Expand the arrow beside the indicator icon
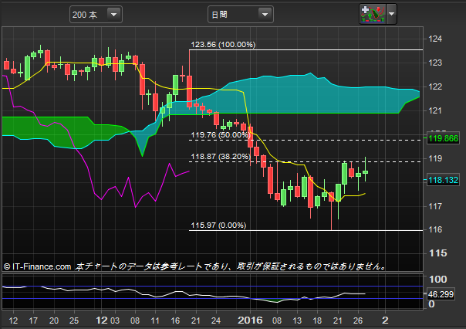Viewport: 466px width, 329px height. click(392, 14)
